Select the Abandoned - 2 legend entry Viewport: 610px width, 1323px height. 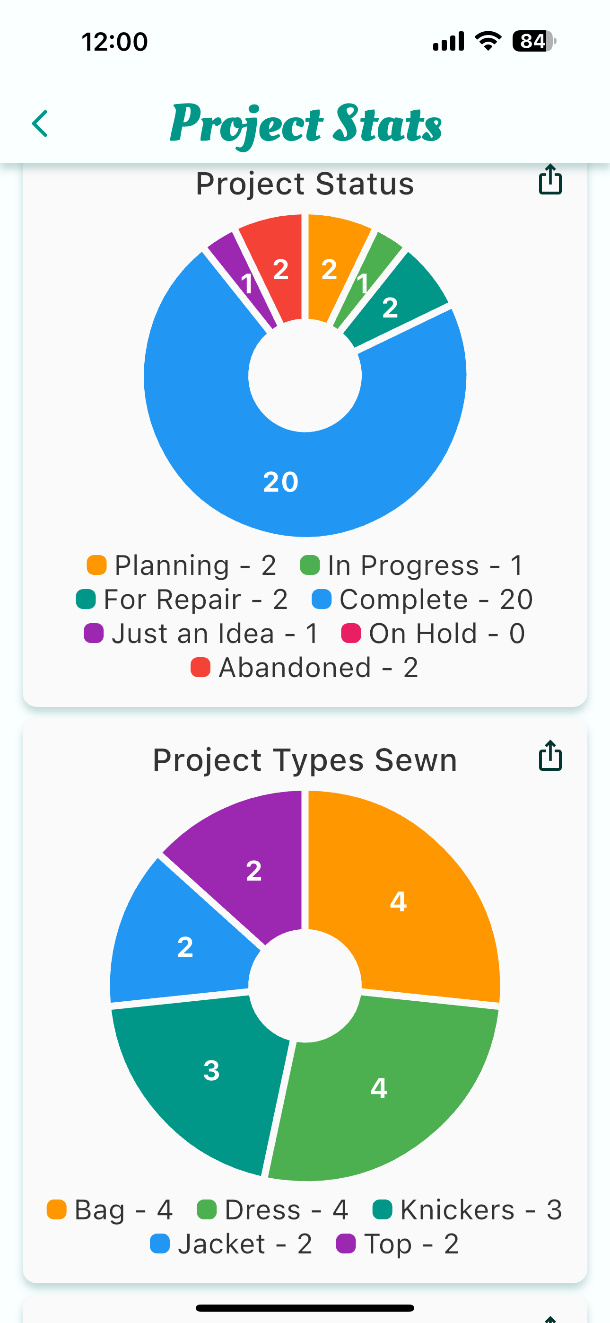click(x=305, y=668)
